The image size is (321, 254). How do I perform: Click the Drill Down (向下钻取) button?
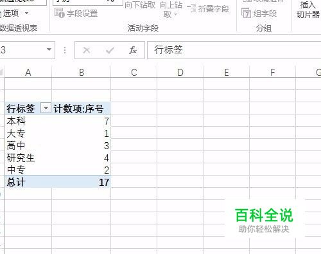click(140, 5)
